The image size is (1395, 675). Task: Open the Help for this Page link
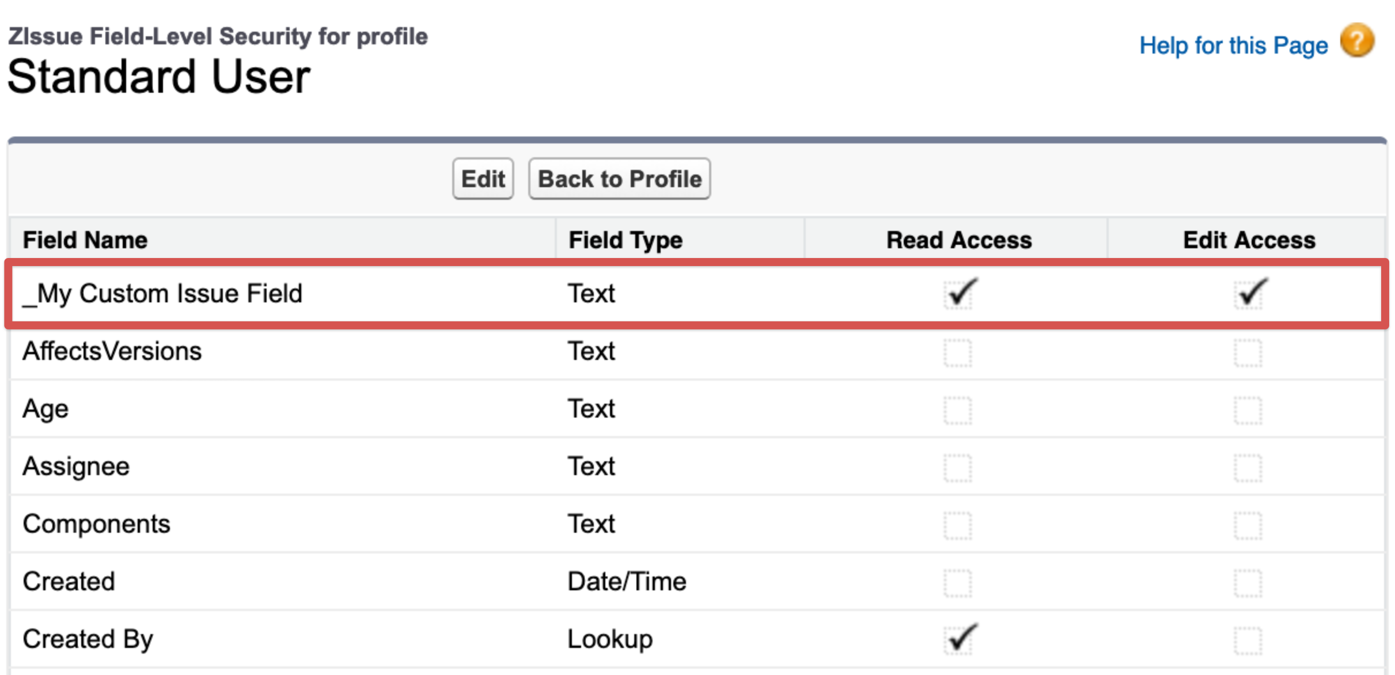(1233, 45)
